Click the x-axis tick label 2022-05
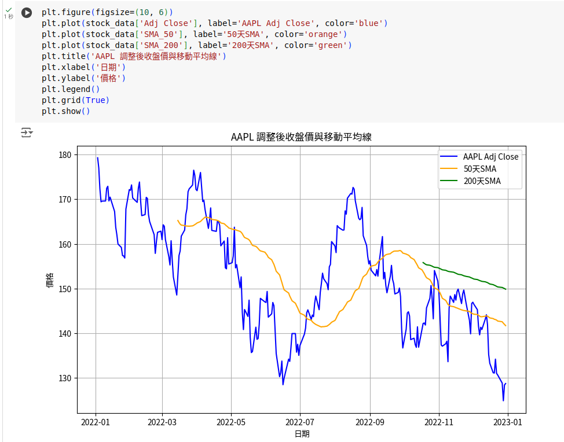Viewport: 564px width, 442px height. click(231, 422)
